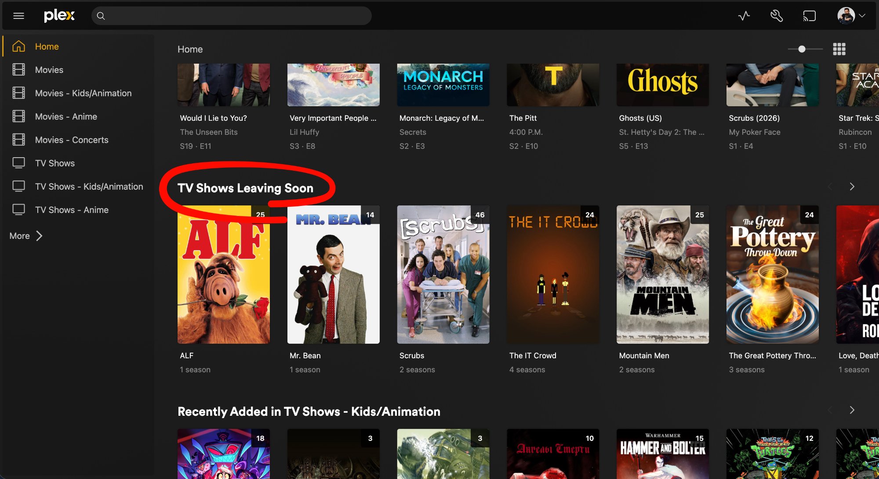Screen dimensions: 879x479
Task: Click the Plex logo
Action: pos(59,15)
